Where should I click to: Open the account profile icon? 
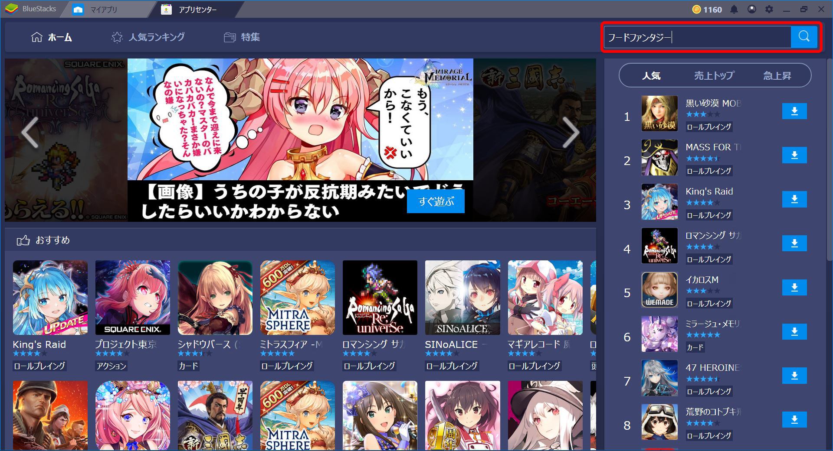[x=752, y=9]
